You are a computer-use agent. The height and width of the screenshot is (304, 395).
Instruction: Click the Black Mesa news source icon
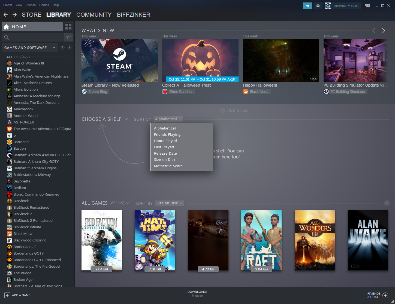(246, 92)
